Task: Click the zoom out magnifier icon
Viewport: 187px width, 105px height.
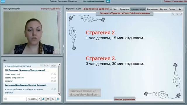Action: pyautogui.click(x=177, y=14)
